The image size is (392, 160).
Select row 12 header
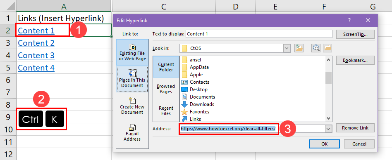pos(8,154)
